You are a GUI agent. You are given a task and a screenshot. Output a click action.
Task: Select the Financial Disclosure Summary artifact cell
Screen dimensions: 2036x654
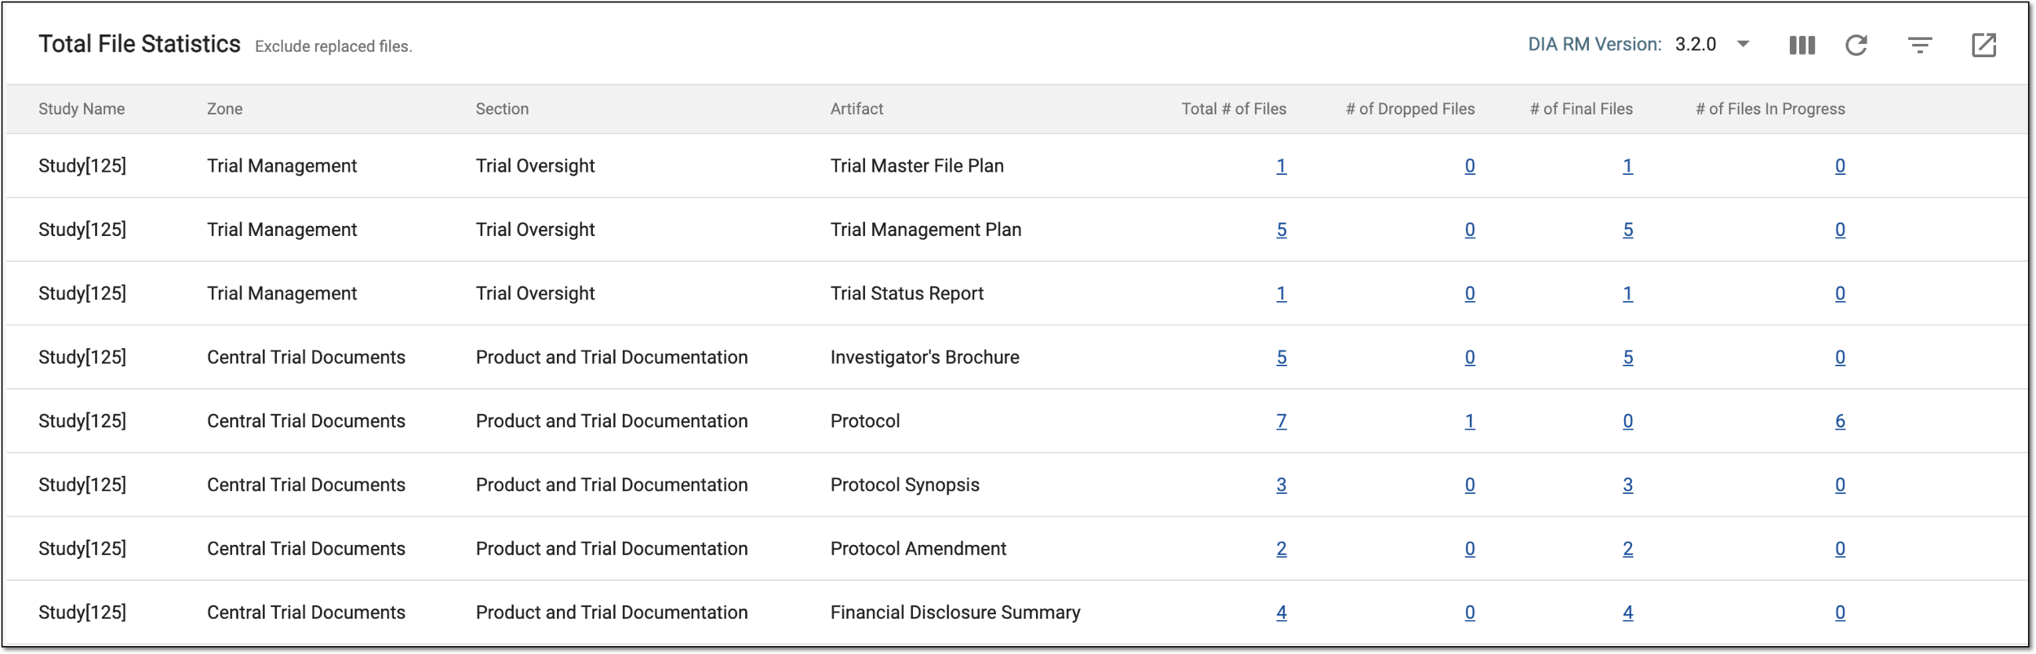(x=955, y=613)
